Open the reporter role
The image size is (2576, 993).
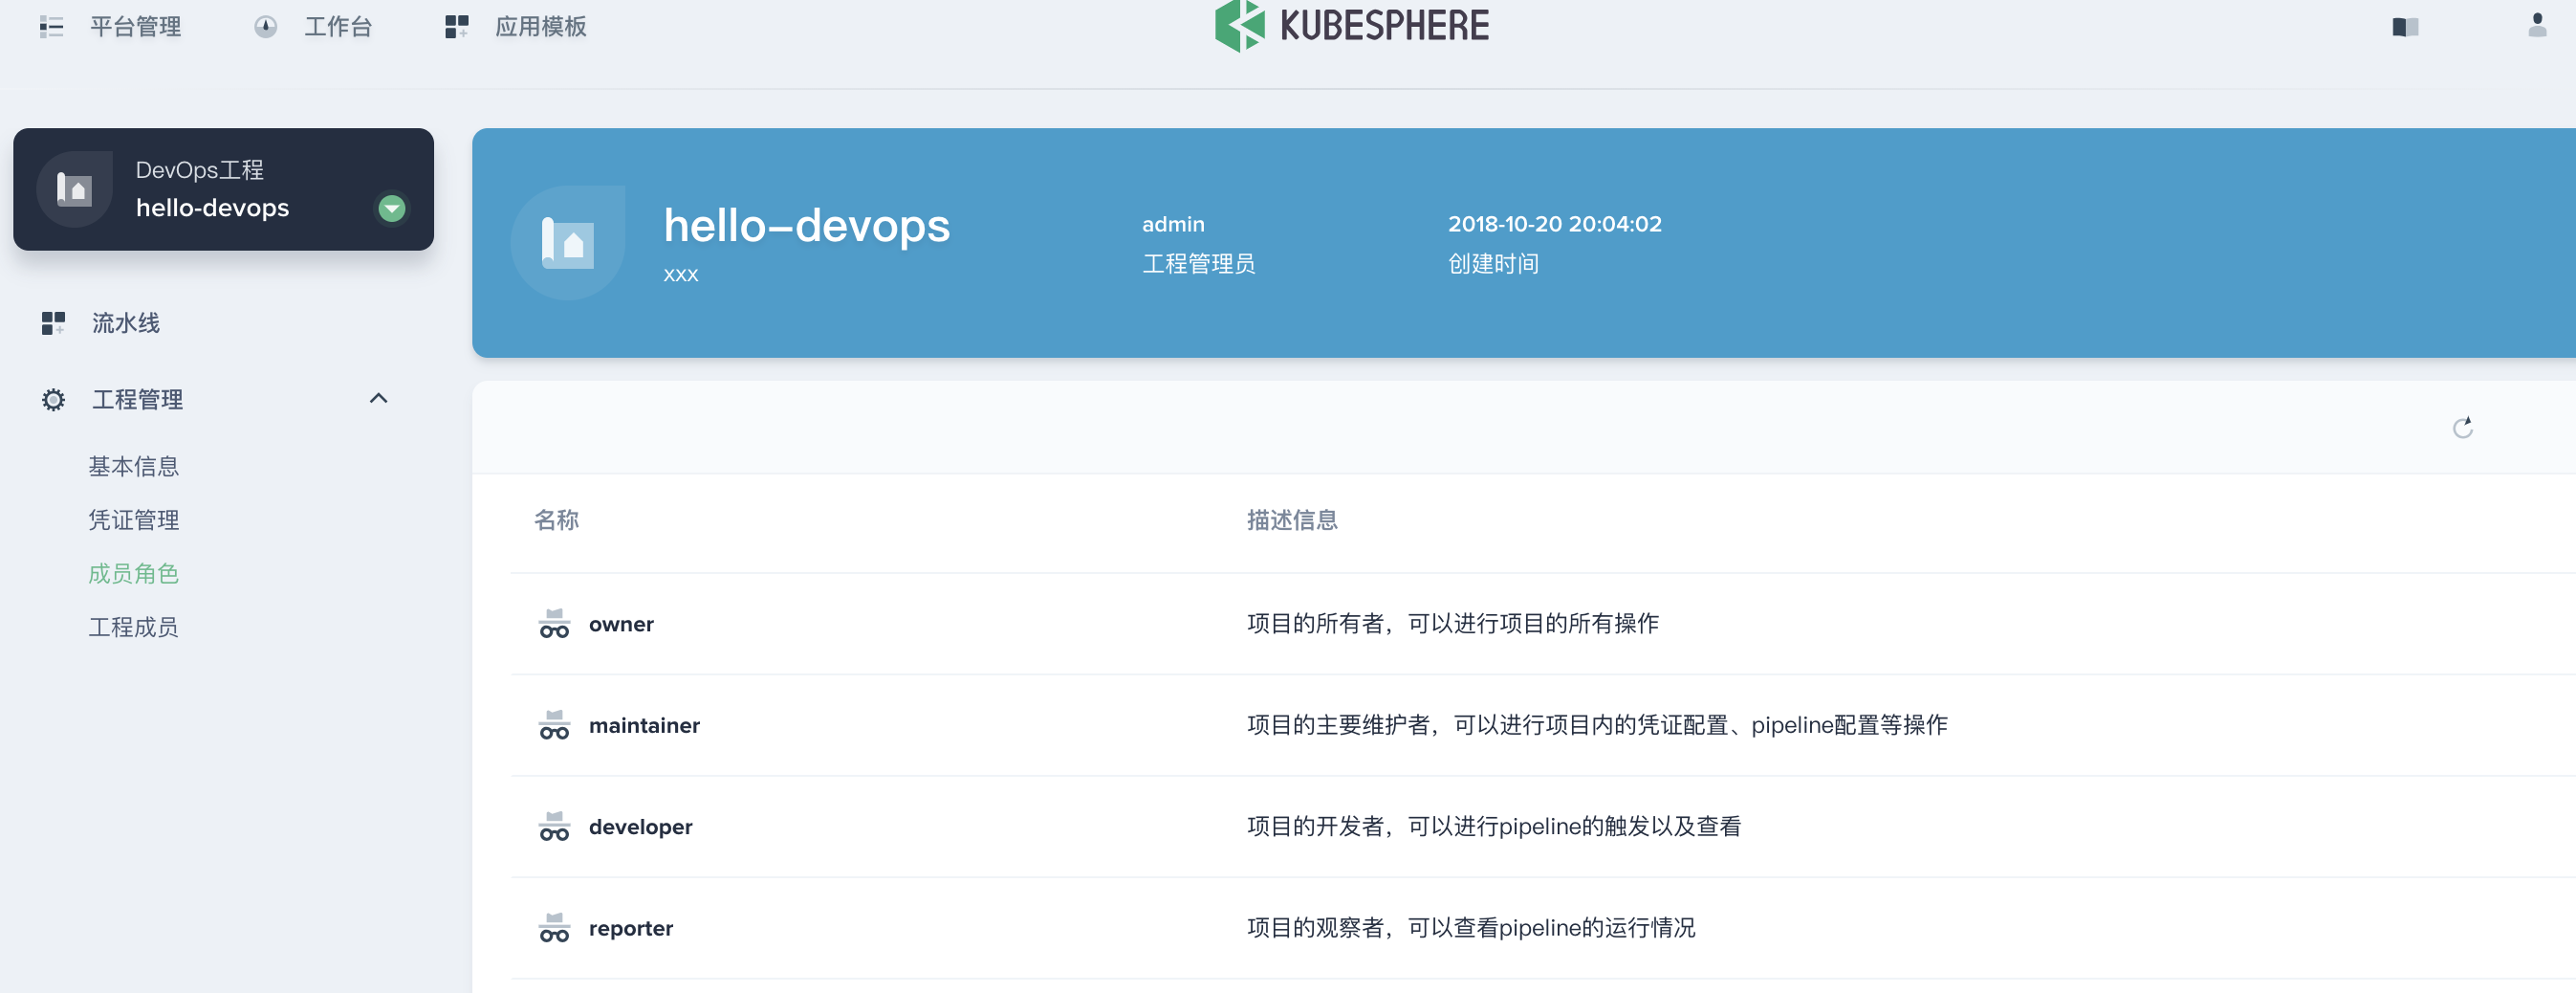631,929
